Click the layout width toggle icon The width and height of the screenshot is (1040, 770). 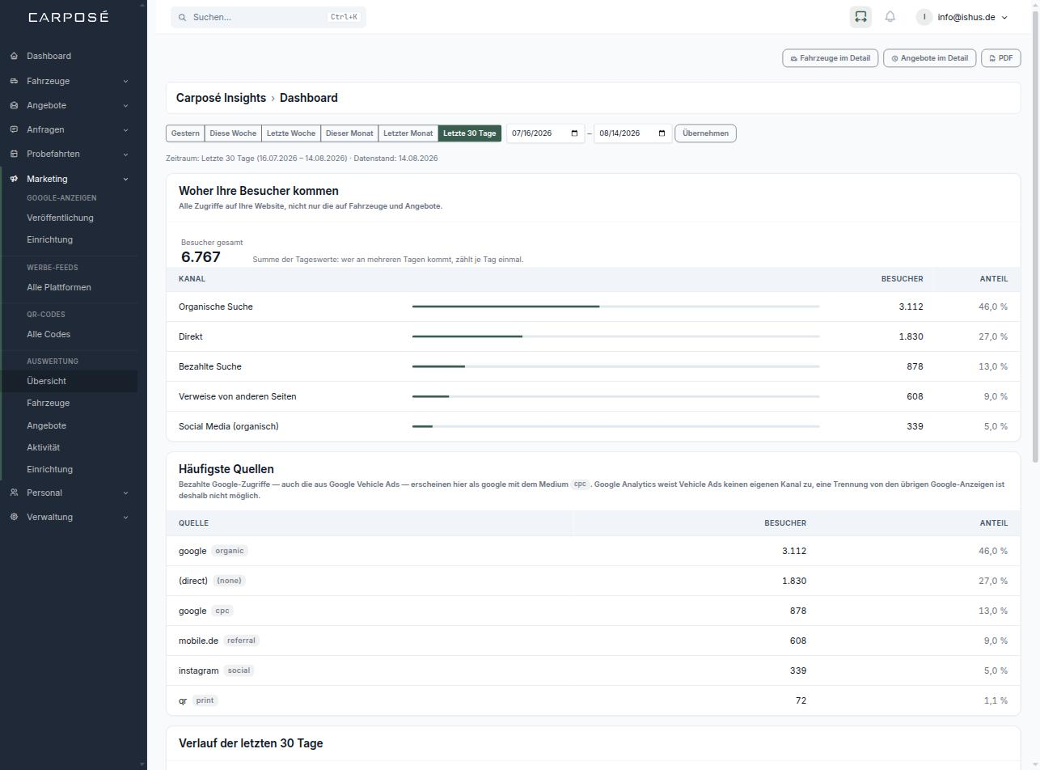coord(860,17)
